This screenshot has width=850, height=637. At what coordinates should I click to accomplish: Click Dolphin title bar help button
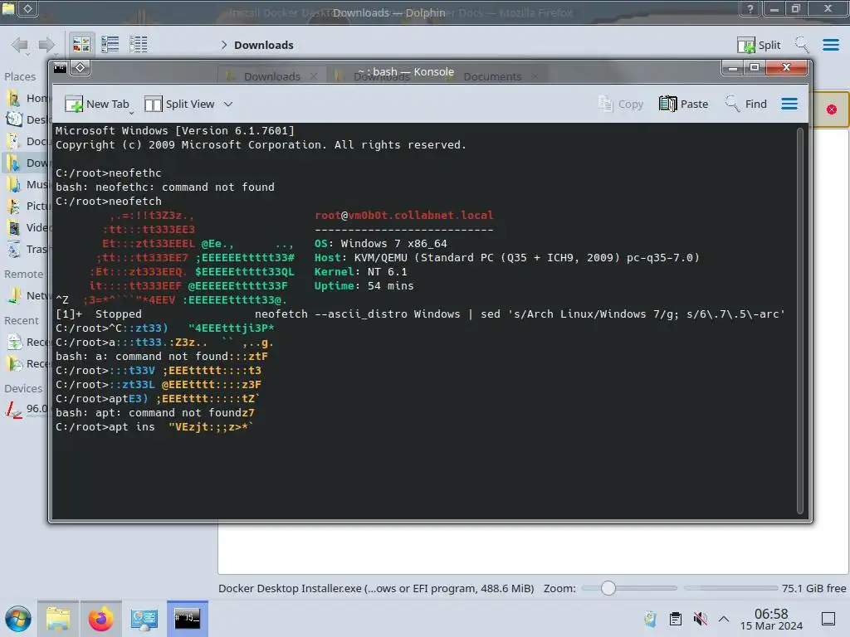[x=750, y=8]
